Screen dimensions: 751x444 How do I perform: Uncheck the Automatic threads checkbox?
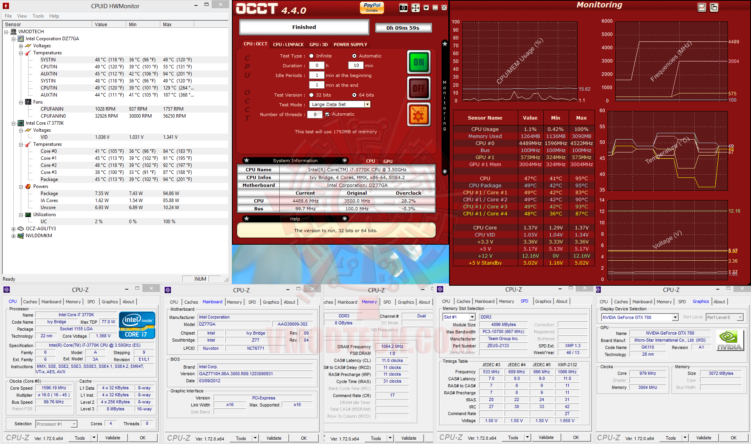pos(327,115)
